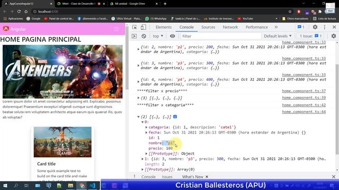Click the 1 Issue link
Image resolution: width=339 pixels, height=190 pixels.
[x=311, y=36]
